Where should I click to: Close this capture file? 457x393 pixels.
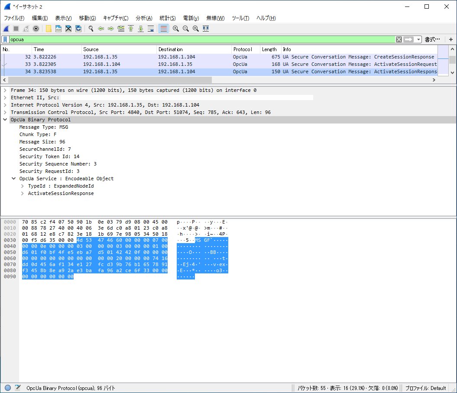[x=68, y=29]
